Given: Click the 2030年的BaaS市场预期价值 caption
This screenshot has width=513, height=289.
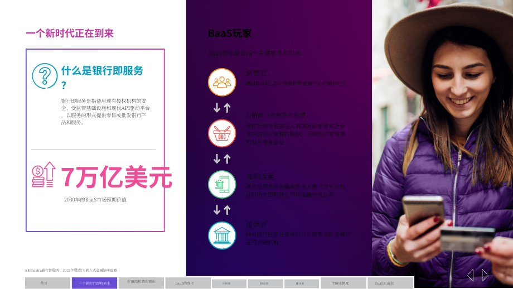Looking at the screenshot, I should tap(95, 200).
